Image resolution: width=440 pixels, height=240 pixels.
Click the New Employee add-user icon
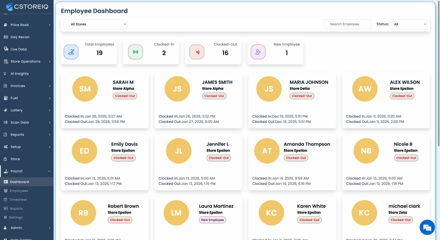click(258, 52)
